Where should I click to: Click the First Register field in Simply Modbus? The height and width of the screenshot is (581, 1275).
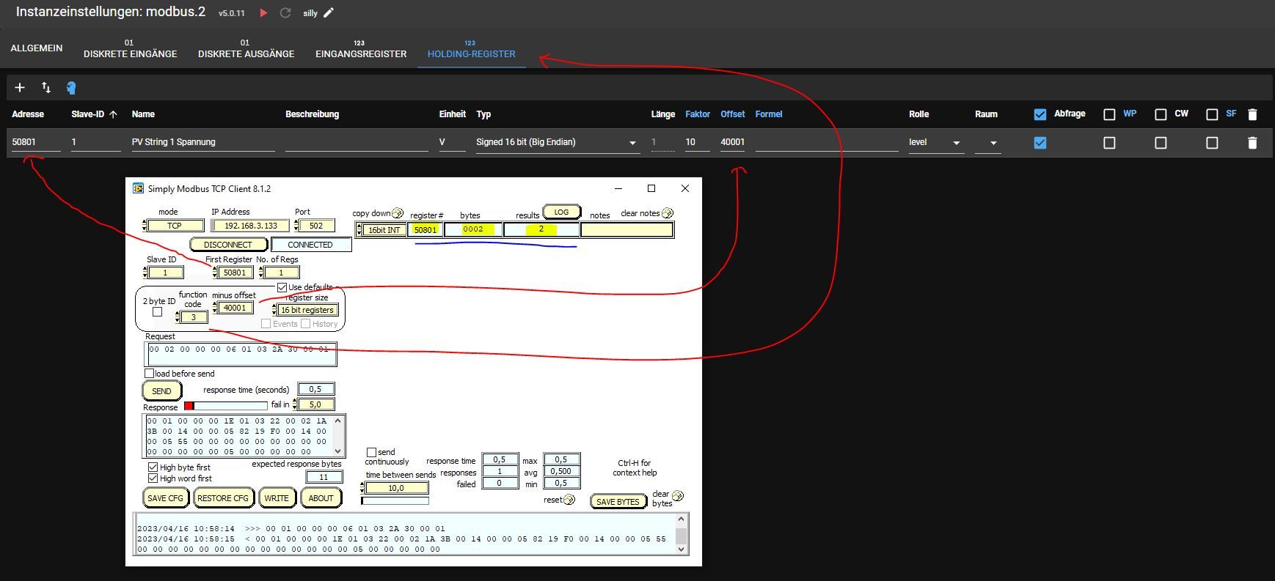click(x=235, y=273)
